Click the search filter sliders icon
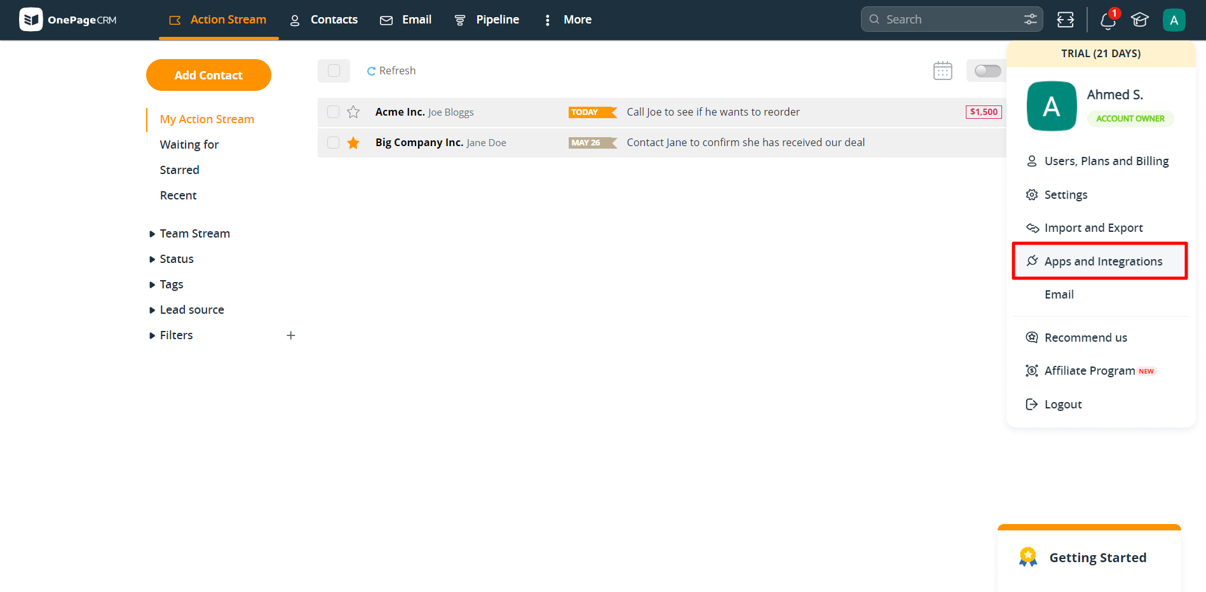The width and height of the screenshot is (1206, 592). [1030, 20]
